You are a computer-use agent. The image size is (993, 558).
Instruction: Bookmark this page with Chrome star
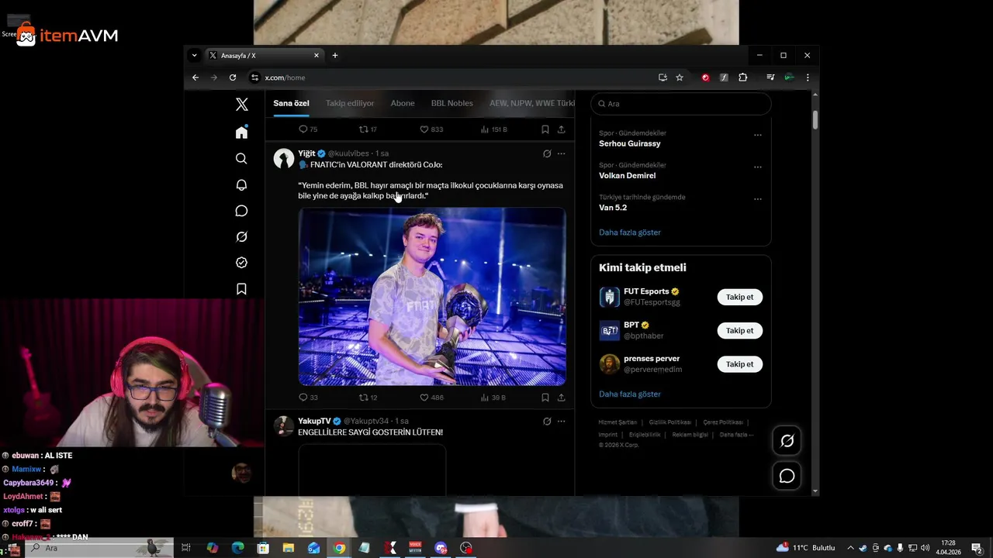[680, 77]
